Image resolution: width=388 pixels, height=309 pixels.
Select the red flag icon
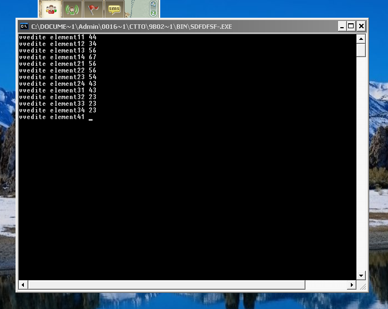click(93, 9)
